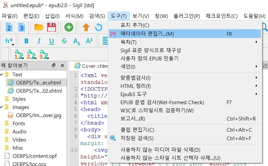The height and width of the screenshot is (166, 268).
Task: Save the book with the floppy disk icon
Action: [x=52, y=27]
